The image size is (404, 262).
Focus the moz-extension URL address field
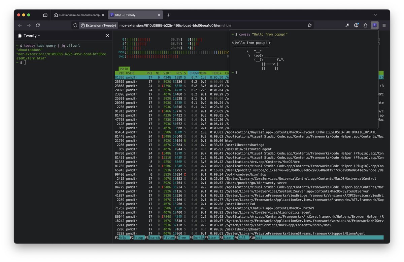(x=175, y=25)
